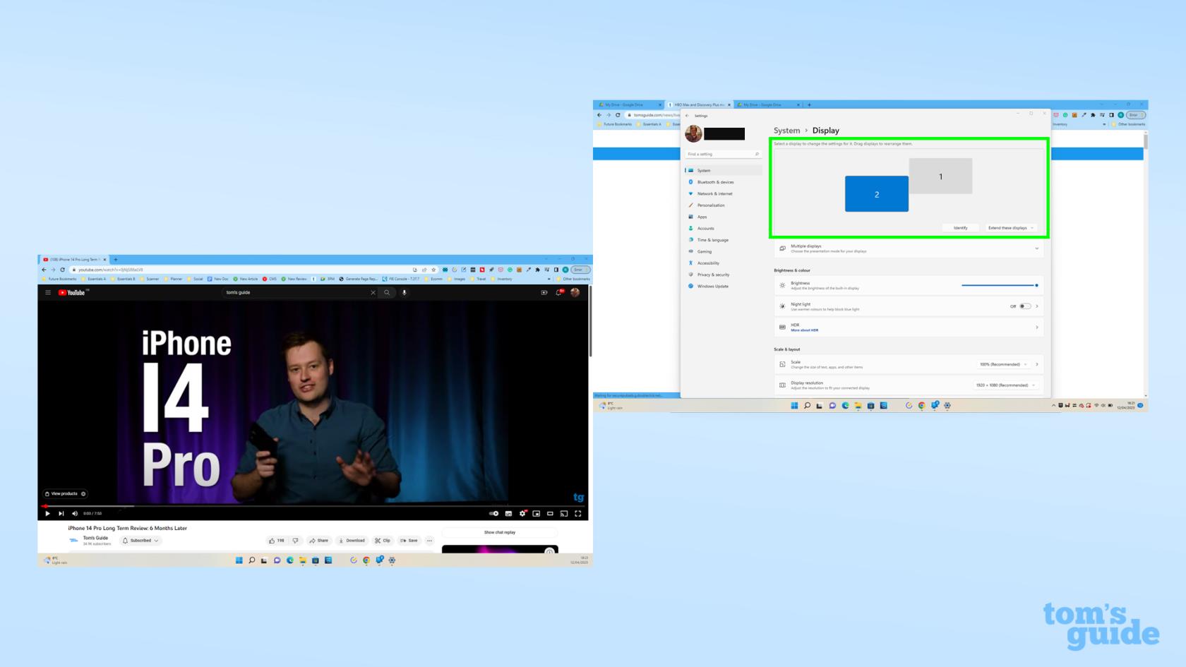Select display 2 in Settings
This screenshot has width=1186, height=667.
[x=877, y=194]
